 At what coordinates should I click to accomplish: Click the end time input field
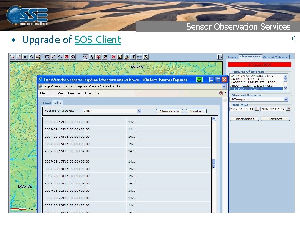[x=273, y=109]
